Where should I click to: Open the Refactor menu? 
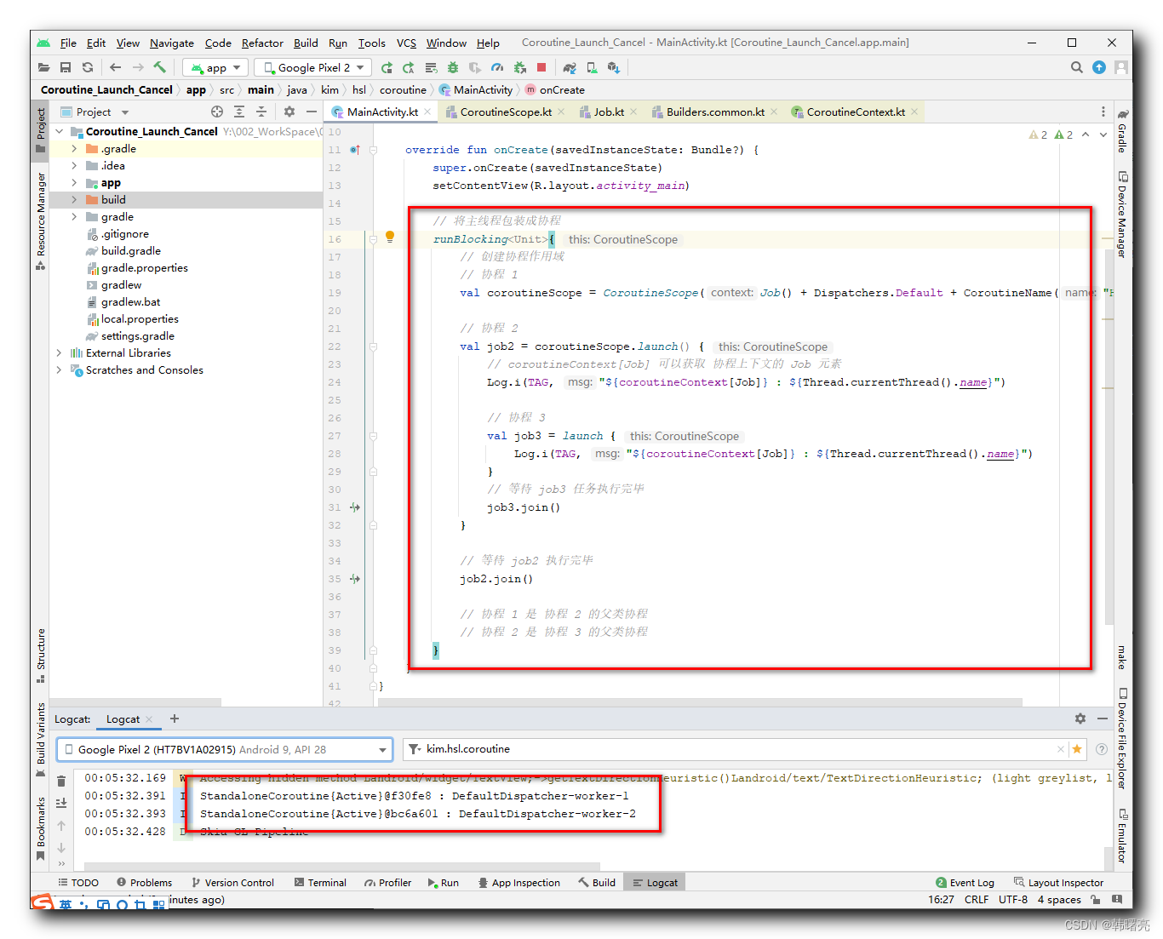[262, 43]
